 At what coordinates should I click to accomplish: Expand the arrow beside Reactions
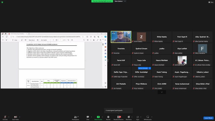[132, 117]
